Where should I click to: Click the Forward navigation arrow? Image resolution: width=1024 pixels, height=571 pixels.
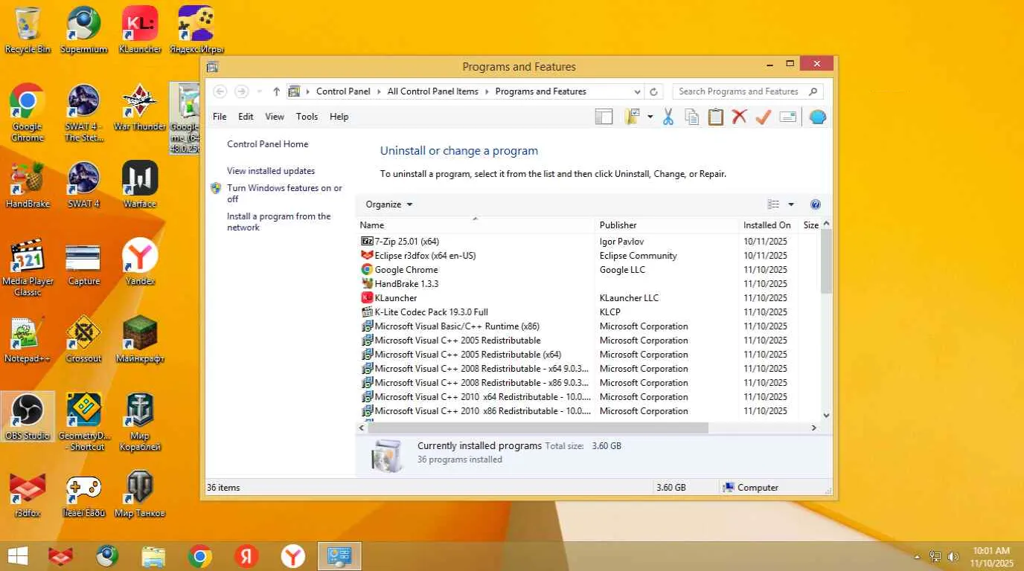point(241,91)
